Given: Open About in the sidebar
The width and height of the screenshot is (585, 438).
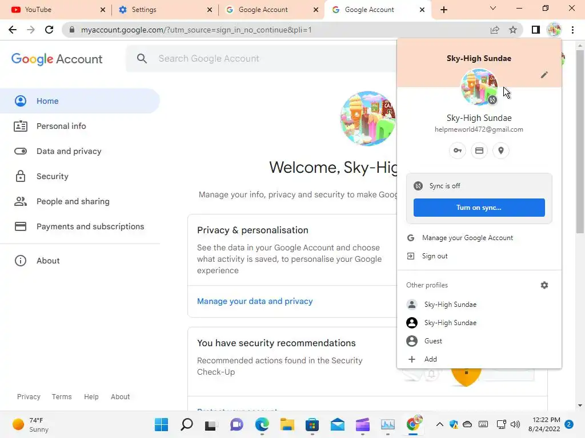Looking at the screenshot, I should pos(80,261).
